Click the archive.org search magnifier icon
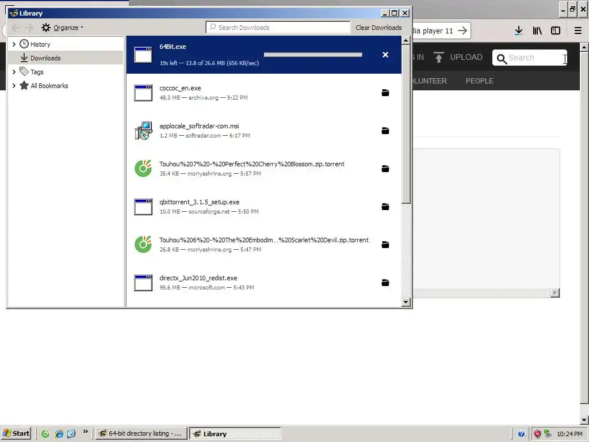The image size is (589, 442). [x=502, y=59]
